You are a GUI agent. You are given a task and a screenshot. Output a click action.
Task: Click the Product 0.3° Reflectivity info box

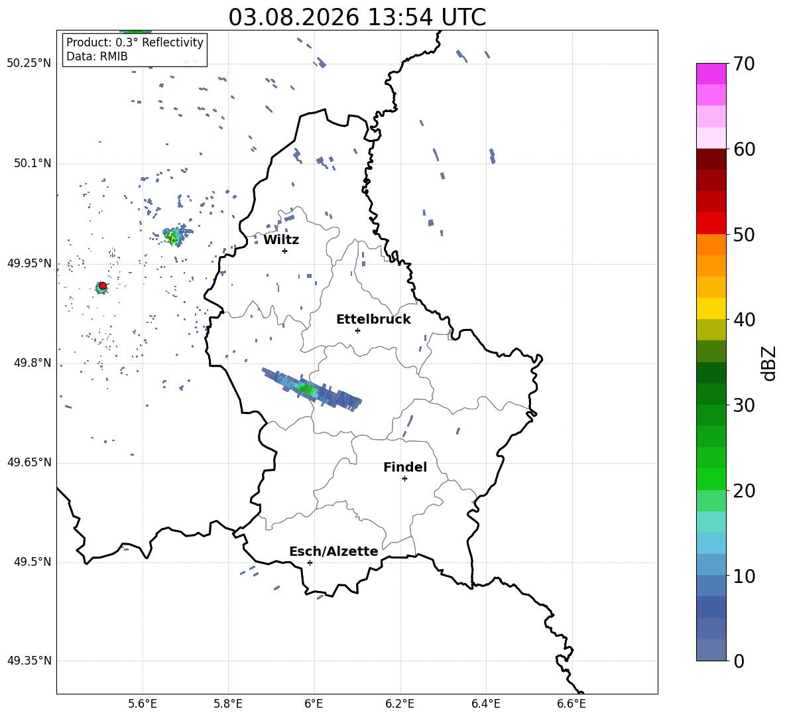tap(135, 49)
